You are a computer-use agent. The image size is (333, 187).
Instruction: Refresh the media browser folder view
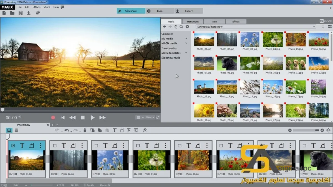pyautogui.click(x=176, y=27)
